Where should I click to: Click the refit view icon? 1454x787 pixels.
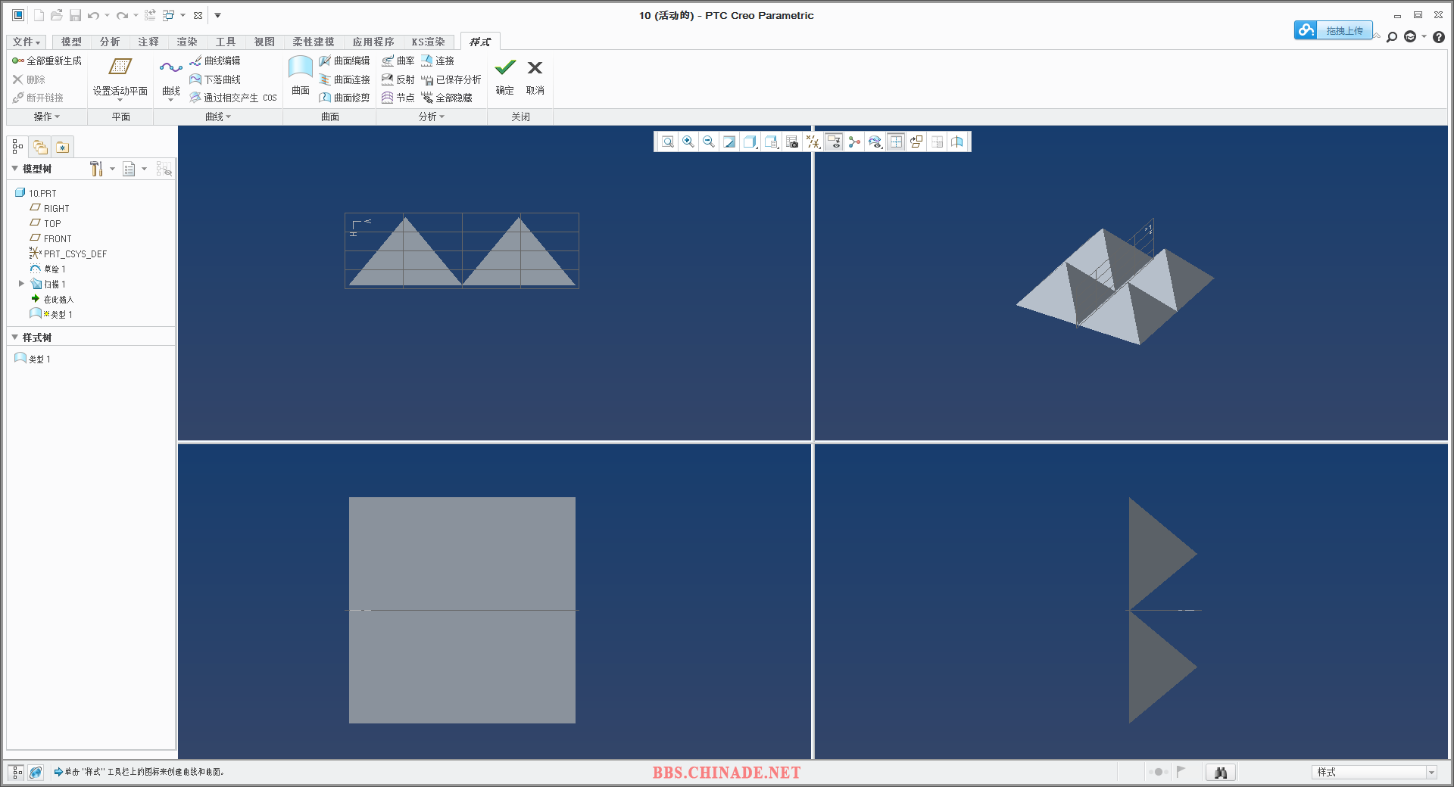667,142
